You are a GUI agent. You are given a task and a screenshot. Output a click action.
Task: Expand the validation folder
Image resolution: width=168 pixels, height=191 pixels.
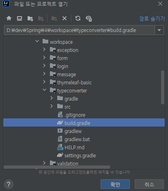(x=44, y=163)
